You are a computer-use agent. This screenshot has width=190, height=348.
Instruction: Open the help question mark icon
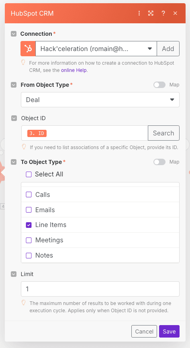coord(163,13)
